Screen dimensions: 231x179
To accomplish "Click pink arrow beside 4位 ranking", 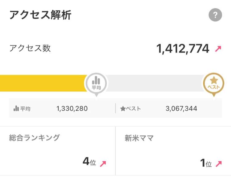I will point(103,164).
